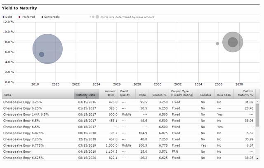
Task: Sort by Coupon % column header
Action: 158,94
